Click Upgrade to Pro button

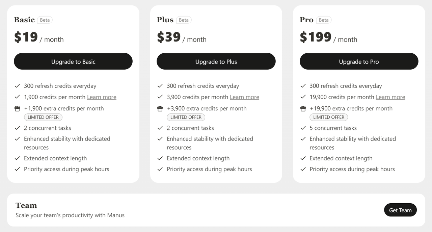click(x=359, y=61)
